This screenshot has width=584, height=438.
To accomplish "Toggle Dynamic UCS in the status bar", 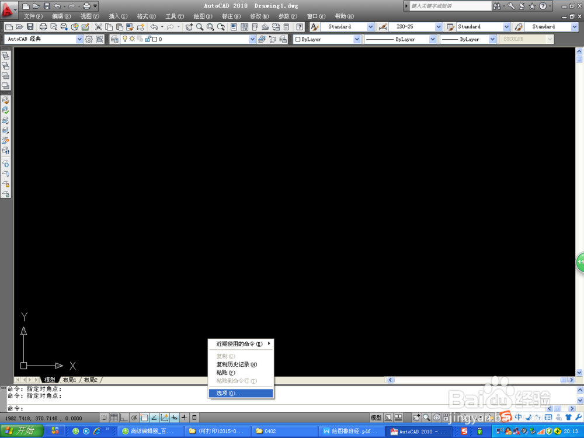I will (164, 418).
